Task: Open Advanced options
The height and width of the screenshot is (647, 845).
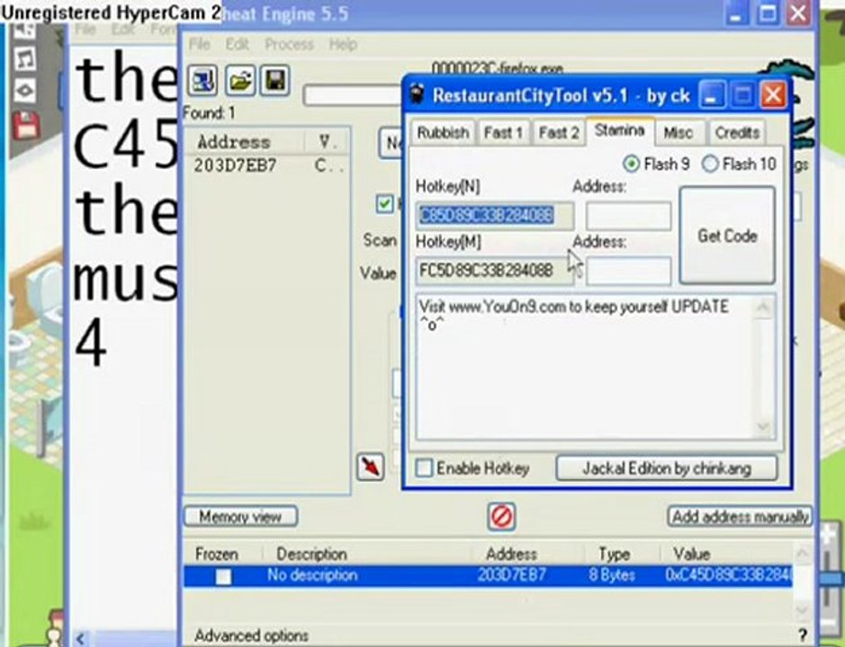Action: tap(251, 635)
